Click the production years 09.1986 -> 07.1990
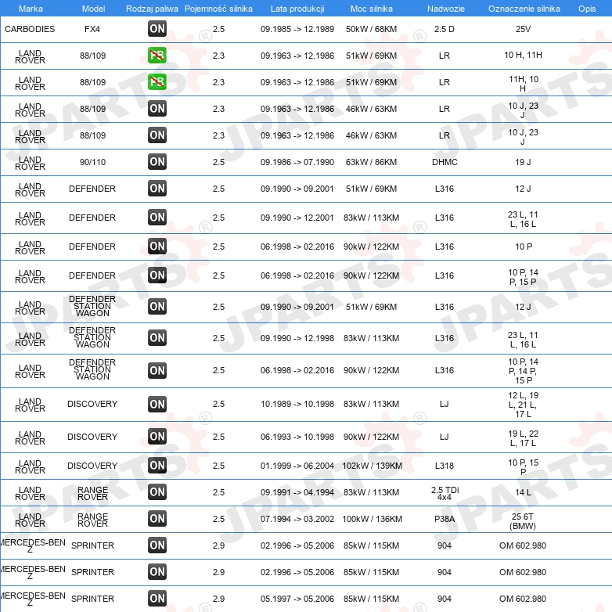This screenshot has width=612, height=612. tap(297, 162)
